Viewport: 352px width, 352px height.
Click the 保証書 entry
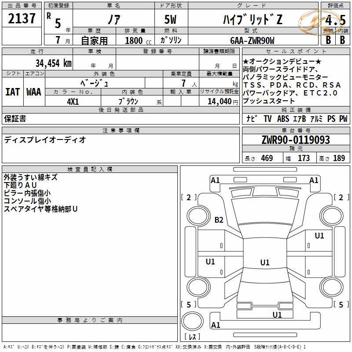15,119
